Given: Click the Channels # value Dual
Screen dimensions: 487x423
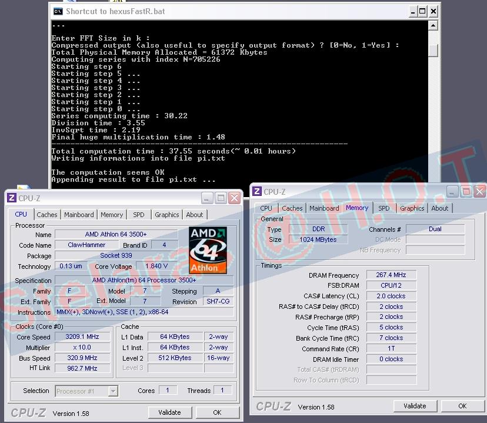Looking at the screenshot, I should point(435,229).
